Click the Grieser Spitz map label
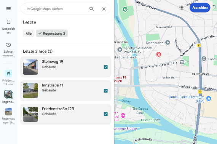The image size is (217, 144). coord(150,120)
